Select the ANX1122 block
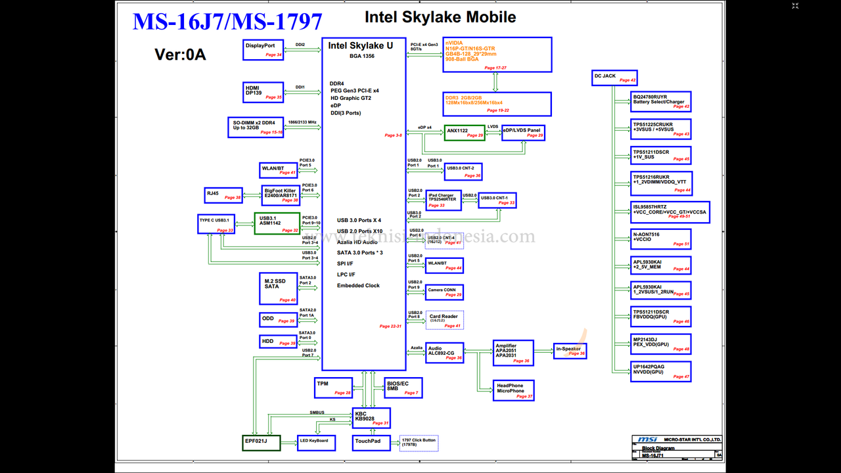The height and width of the screenshot is (473, 841). click(465, 133)
